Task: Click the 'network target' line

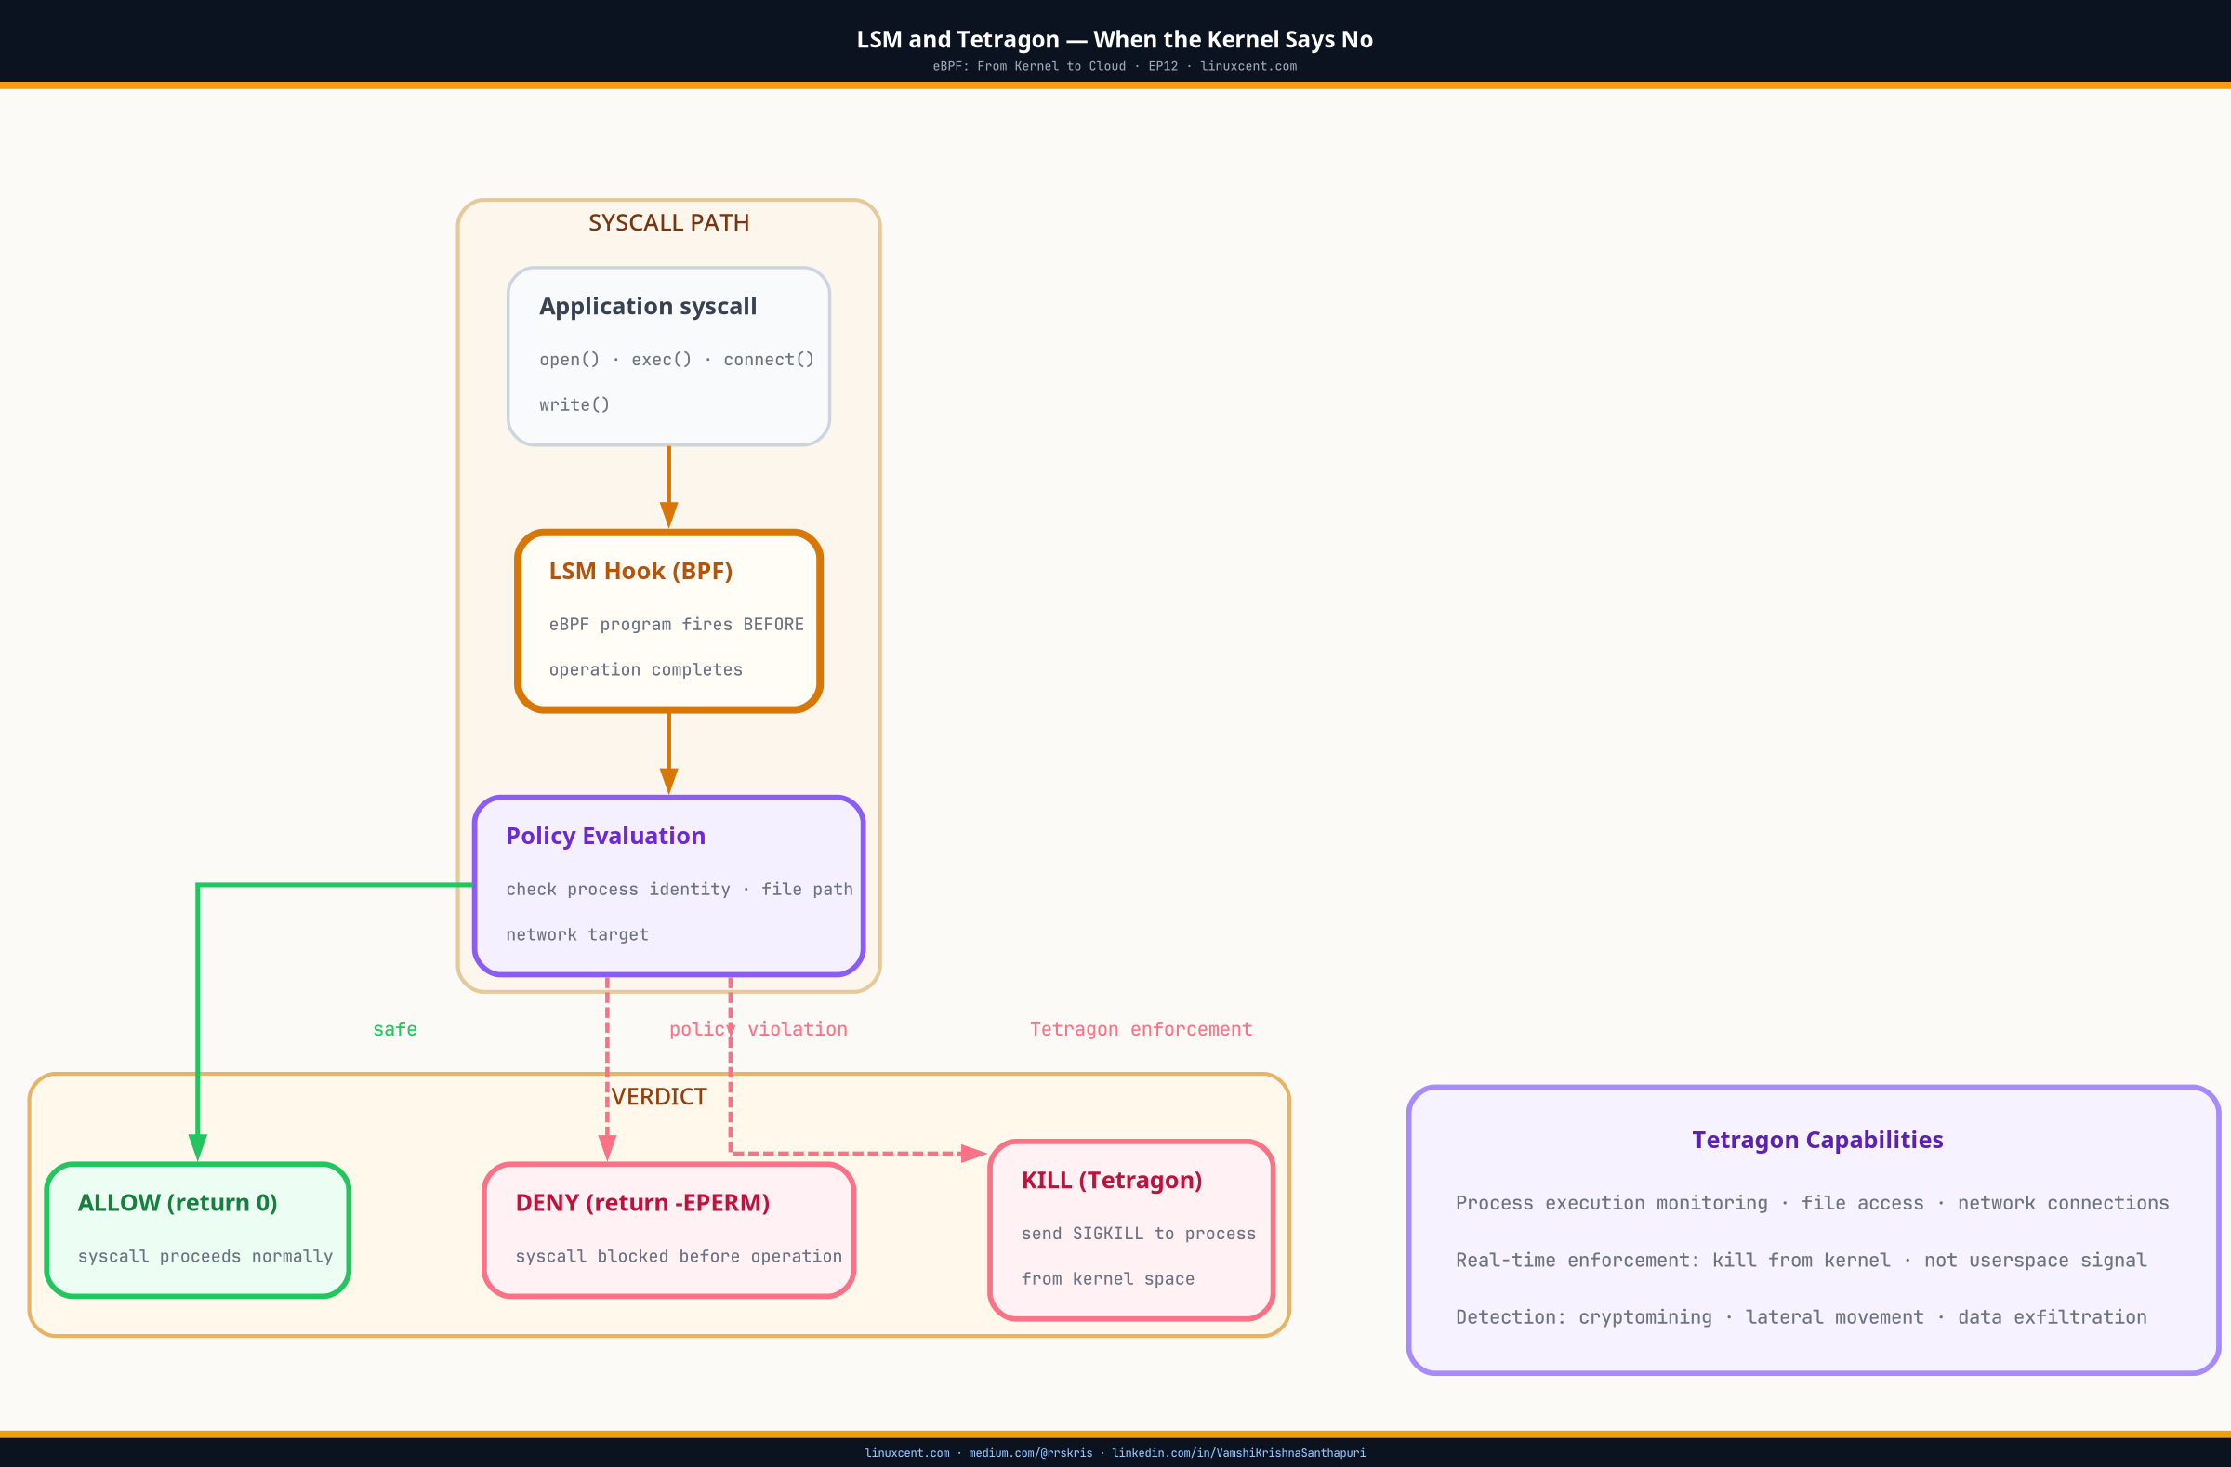Action: click(577, 935)
